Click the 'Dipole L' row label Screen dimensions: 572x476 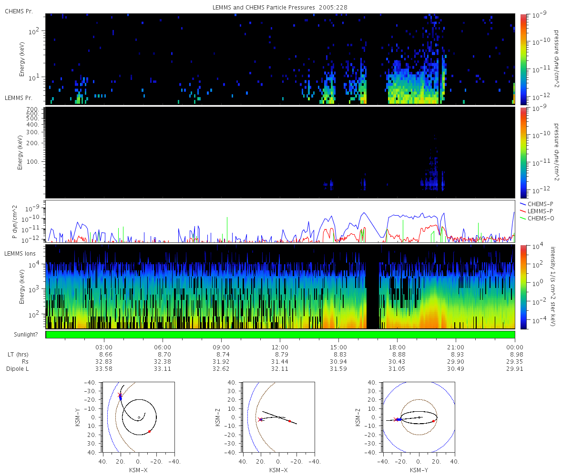(18, 369)
